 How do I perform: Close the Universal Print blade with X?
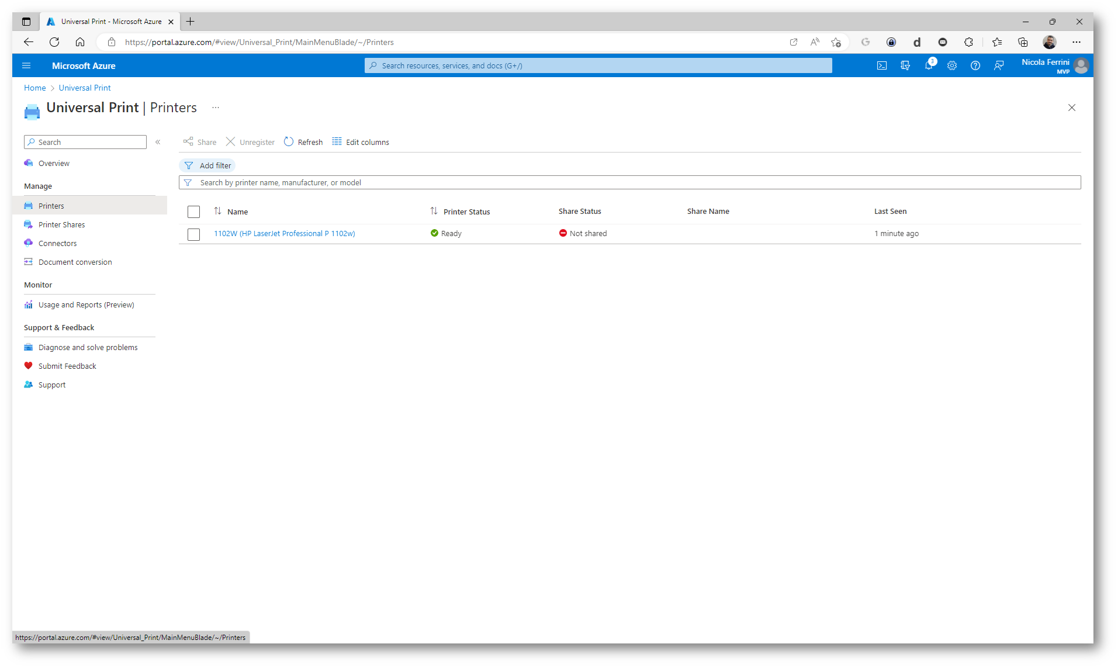(x=1072, y=108)
